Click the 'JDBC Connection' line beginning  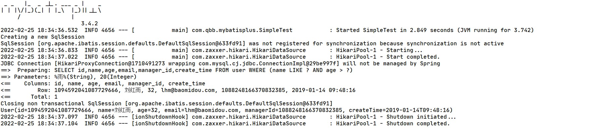pos(26,64)
